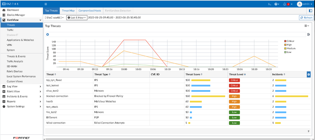Click the hamburger menu in header

(x=46, y=4)
